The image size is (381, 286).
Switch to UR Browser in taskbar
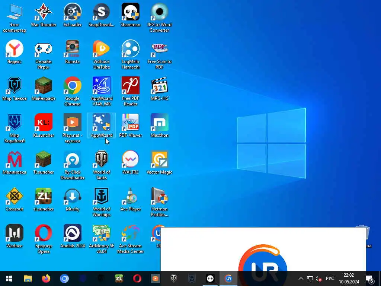click(x=228, y=279)
